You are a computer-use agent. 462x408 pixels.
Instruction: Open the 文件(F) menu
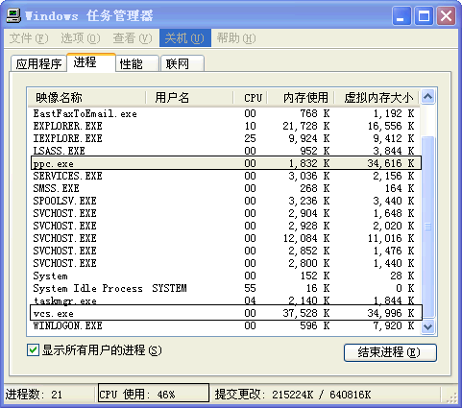tap(29, 38)
